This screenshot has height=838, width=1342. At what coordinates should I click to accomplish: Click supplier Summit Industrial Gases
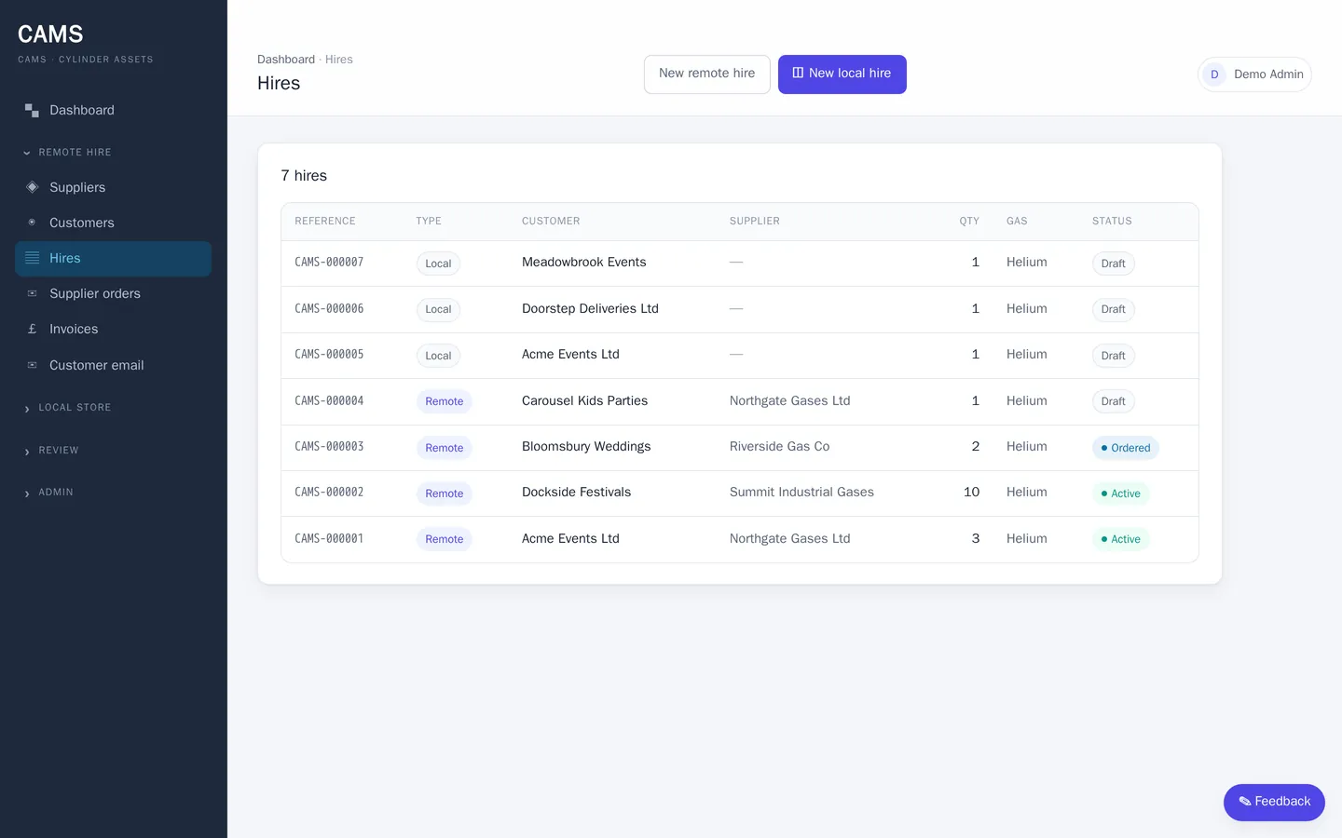pos(801,493)
